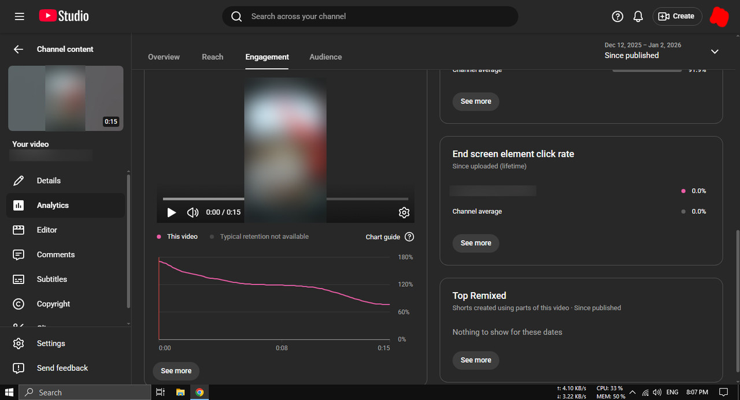Click the Windows taskbar Search box
The height and width of the screenshot is (400, 740).
[85, 392]
